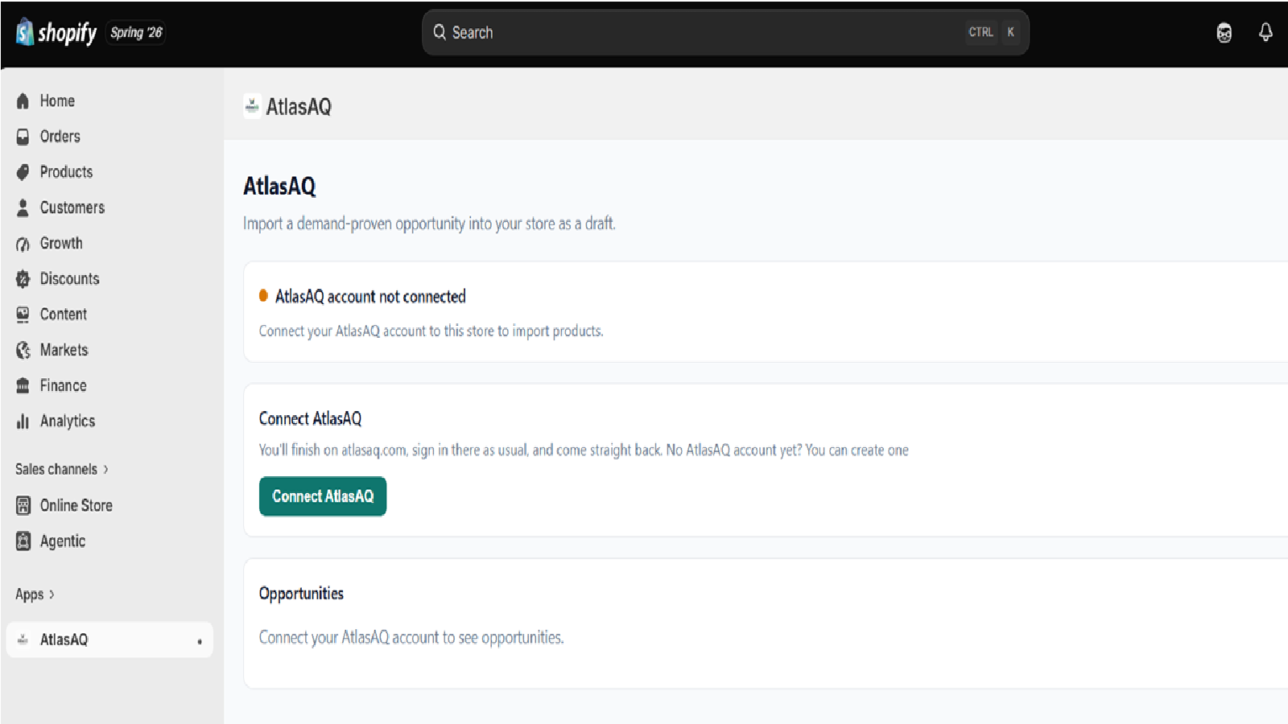
Task: Go to Home in the sidebar
Action: point(57,101)
